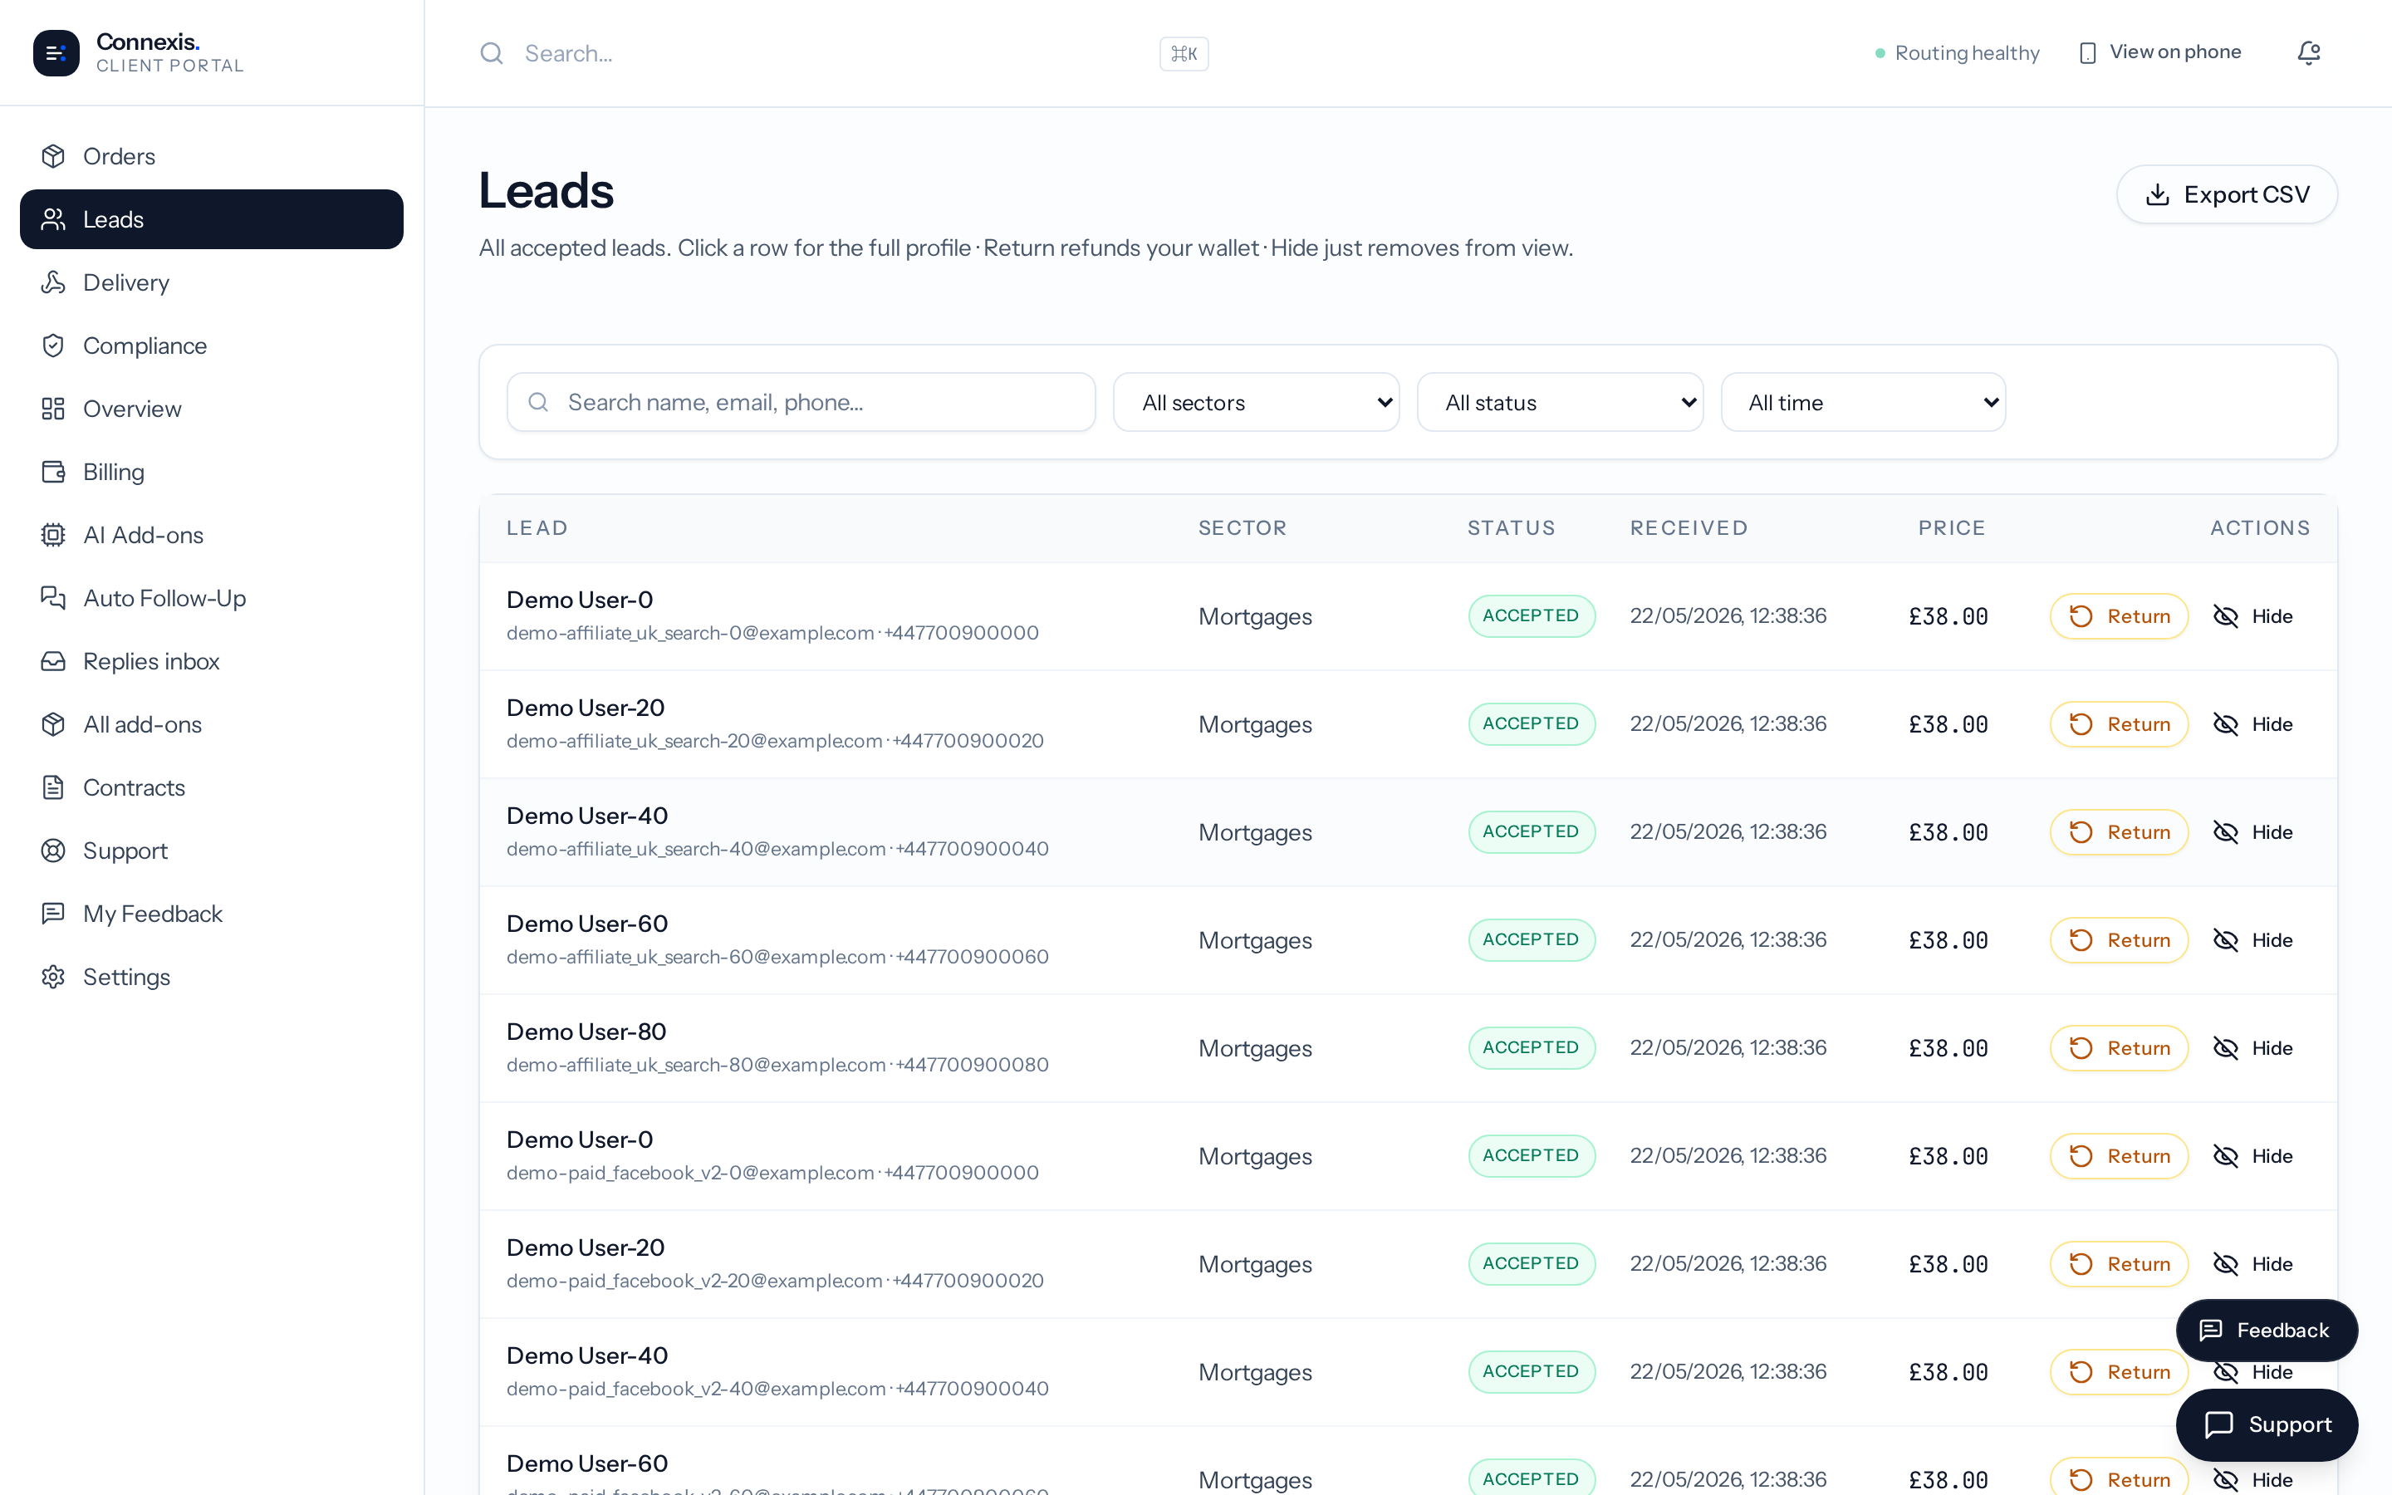This screenshot has width=2392, height=1495.
Task: Click the AI Add-ons chip icon
Action: (x=53, y=535)
